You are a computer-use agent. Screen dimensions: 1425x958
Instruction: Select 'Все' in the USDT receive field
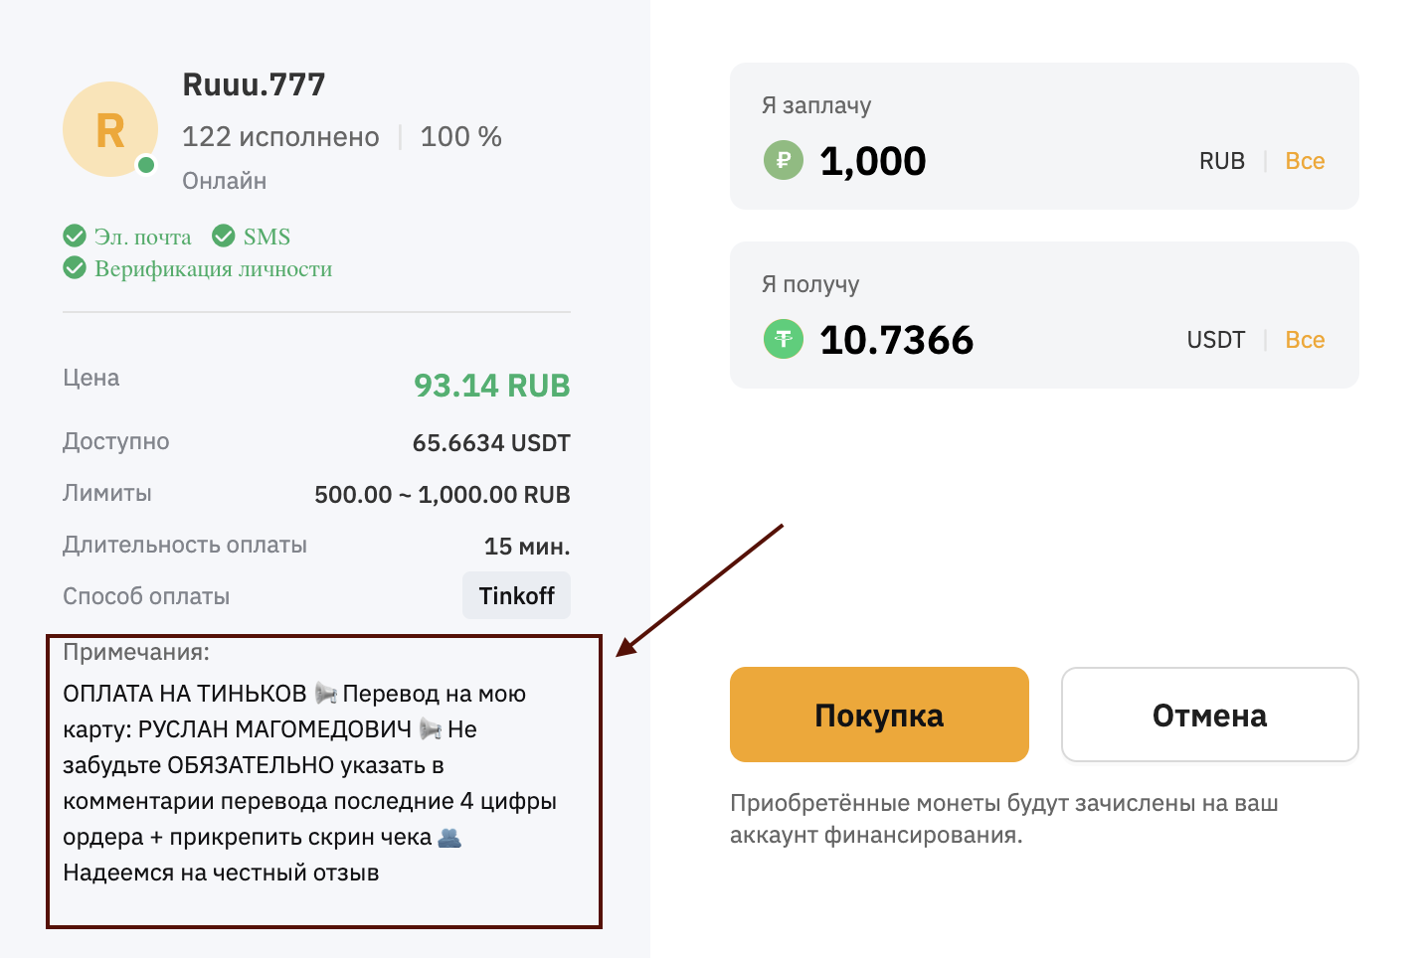pyautogui.click(x=1305, y=340)
